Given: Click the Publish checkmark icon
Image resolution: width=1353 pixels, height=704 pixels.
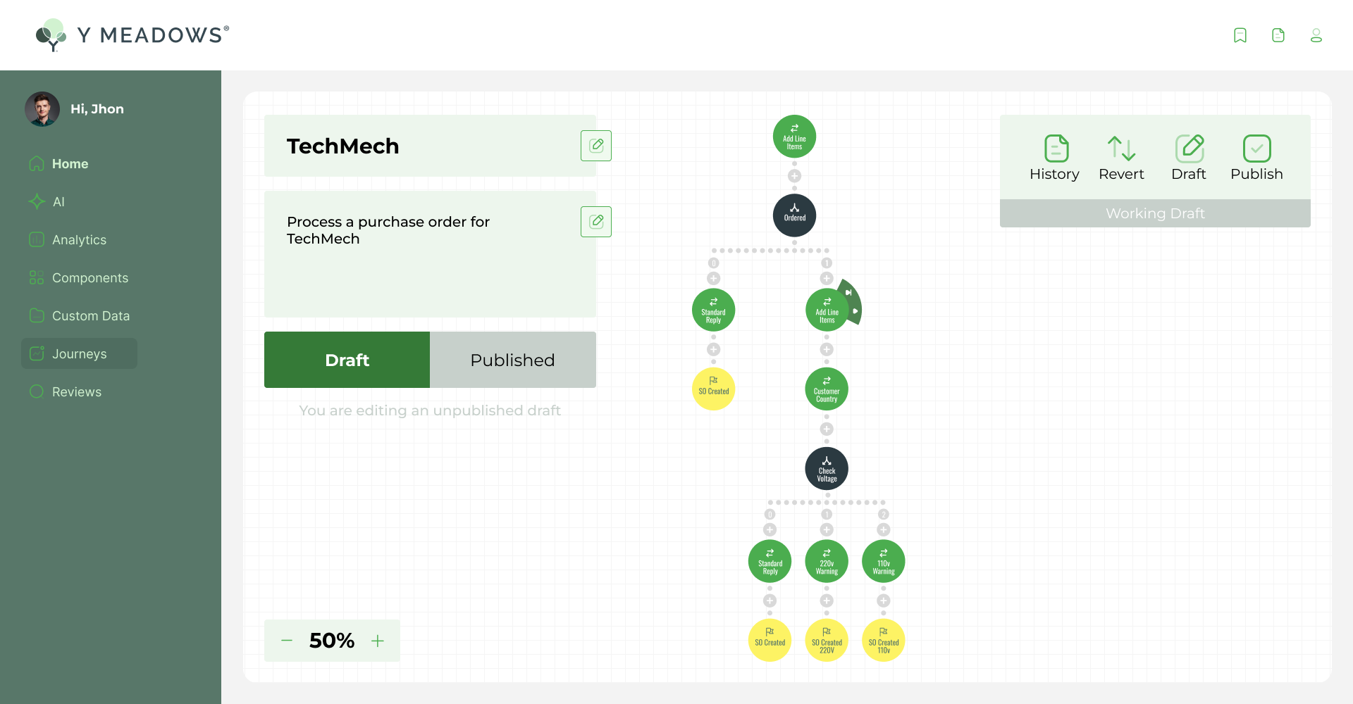Looking at the screenshot, I should point(1256,149).
